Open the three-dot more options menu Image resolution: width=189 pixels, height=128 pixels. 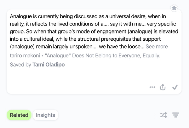pos(152,87)
